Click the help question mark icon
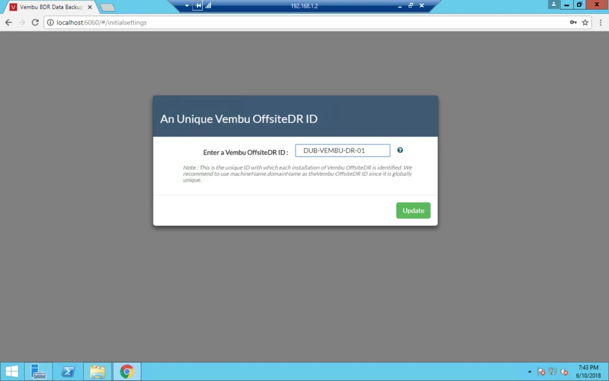The image size is (609, 381). point(400,150)
